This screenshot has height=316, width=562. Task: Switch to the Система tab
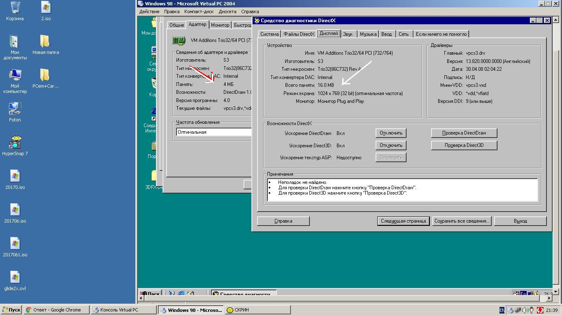[x=269, y=34]
